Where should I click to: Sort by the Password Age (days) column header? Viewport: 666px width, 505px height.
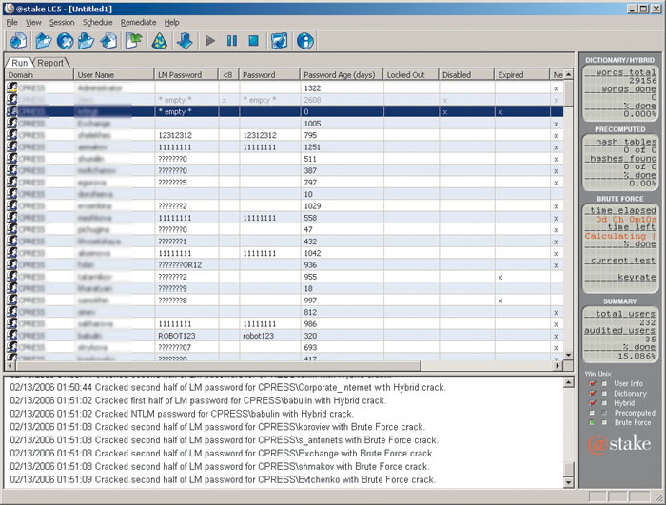coord(342,75)
